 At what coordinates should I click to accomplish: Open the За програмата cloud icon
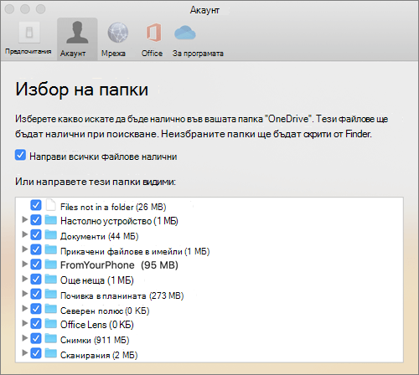[185, 33]
